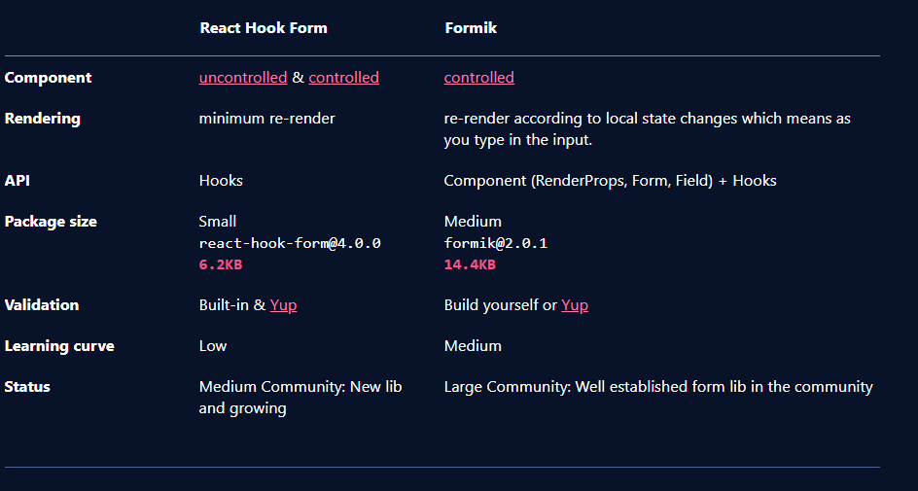Click the pink "14.4KB" size value
This screenshot has height=491, width=918.
point(470,264)
